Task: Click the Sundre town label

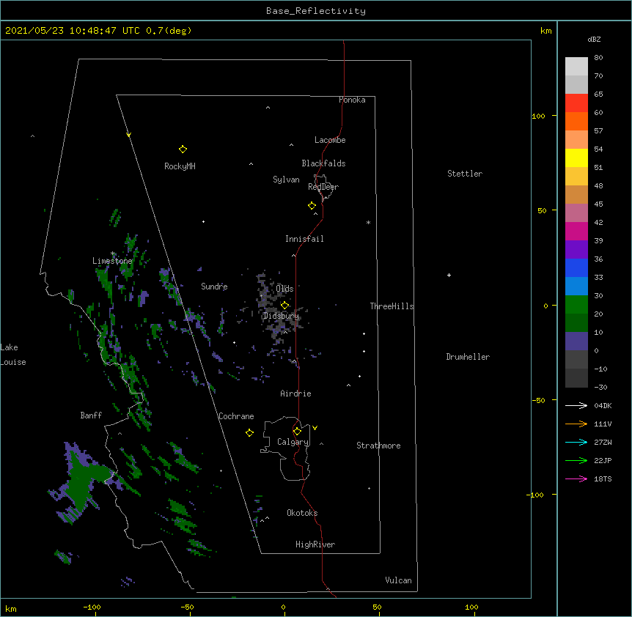Action: pos(214,287)
